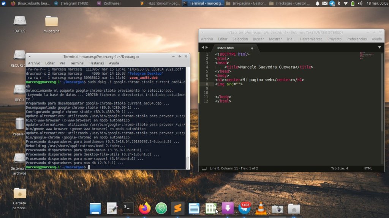Open Telegram with the 1408 badge

click(245, 208)
